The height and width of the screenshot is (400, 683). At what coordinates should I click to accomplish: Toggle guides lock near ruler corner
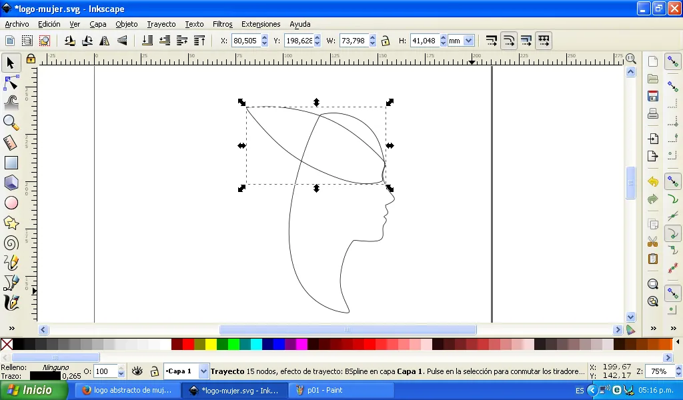[31, 58]
